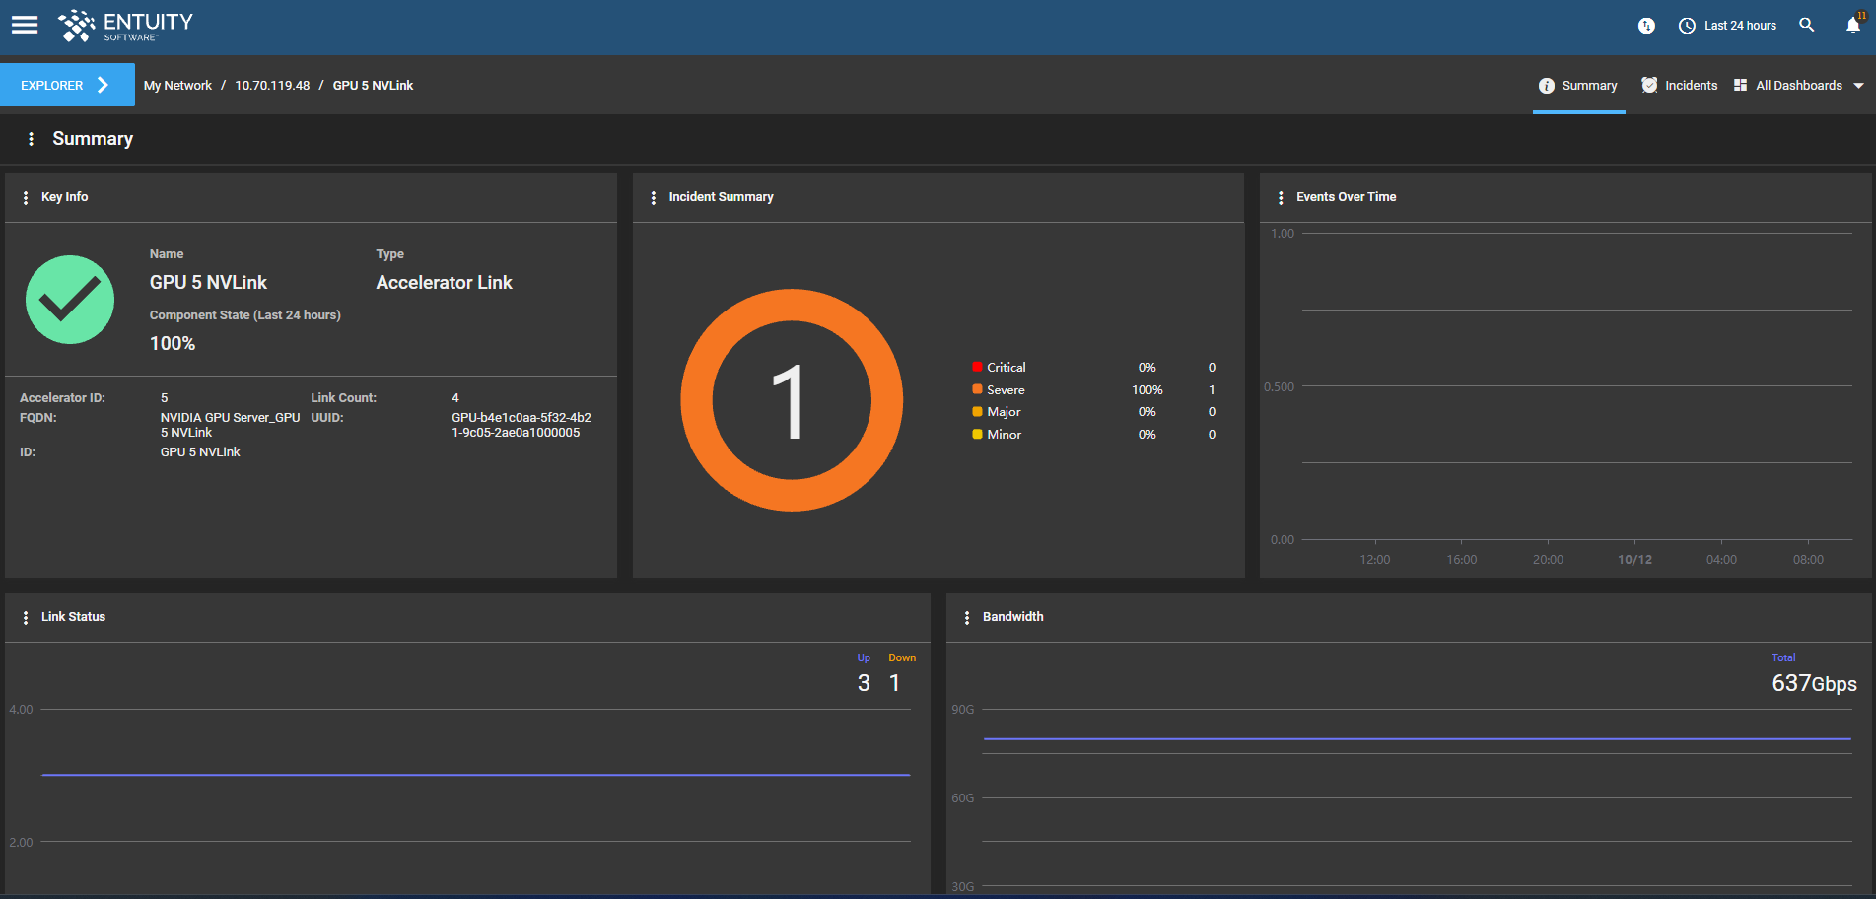Image resolution: width=1876 pixels, height=899 pixels.
Task: Click the Minor legend entry
Action: coord(1004,435)
